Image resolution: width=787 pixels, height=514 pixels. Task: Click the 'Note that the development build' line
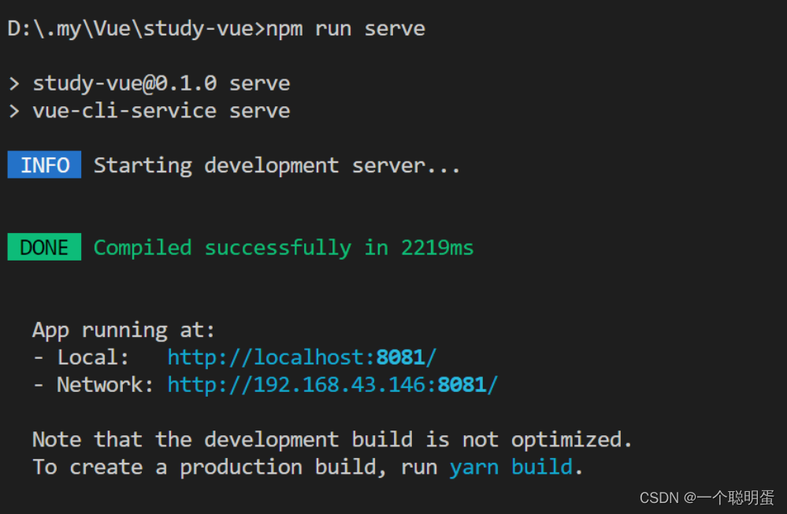tap(332, 440)
